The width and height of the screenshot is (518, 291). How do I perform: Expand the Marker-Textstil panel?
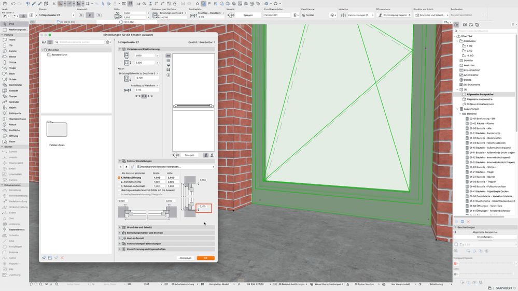120,238
